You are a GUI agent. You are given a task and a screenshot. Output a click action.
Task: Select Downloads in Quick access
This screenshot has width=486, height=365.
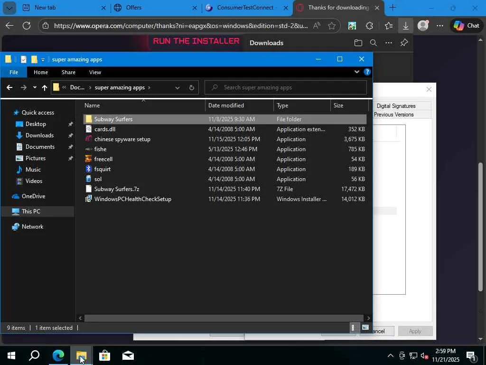(39, 135)
